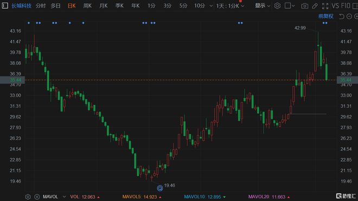Click the 35.44 current price tag on right axis
The width and height of the screenshot is (358, 201).
coord(347,80)
